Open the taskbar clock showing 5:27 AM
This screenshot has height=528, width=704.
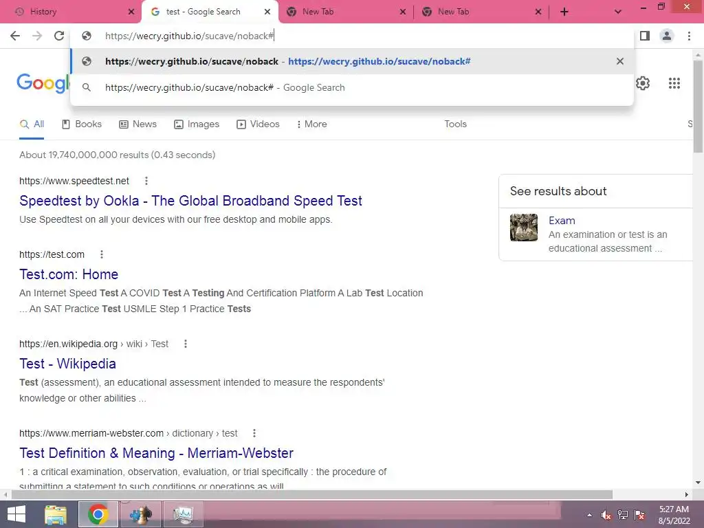coord(674,515)
